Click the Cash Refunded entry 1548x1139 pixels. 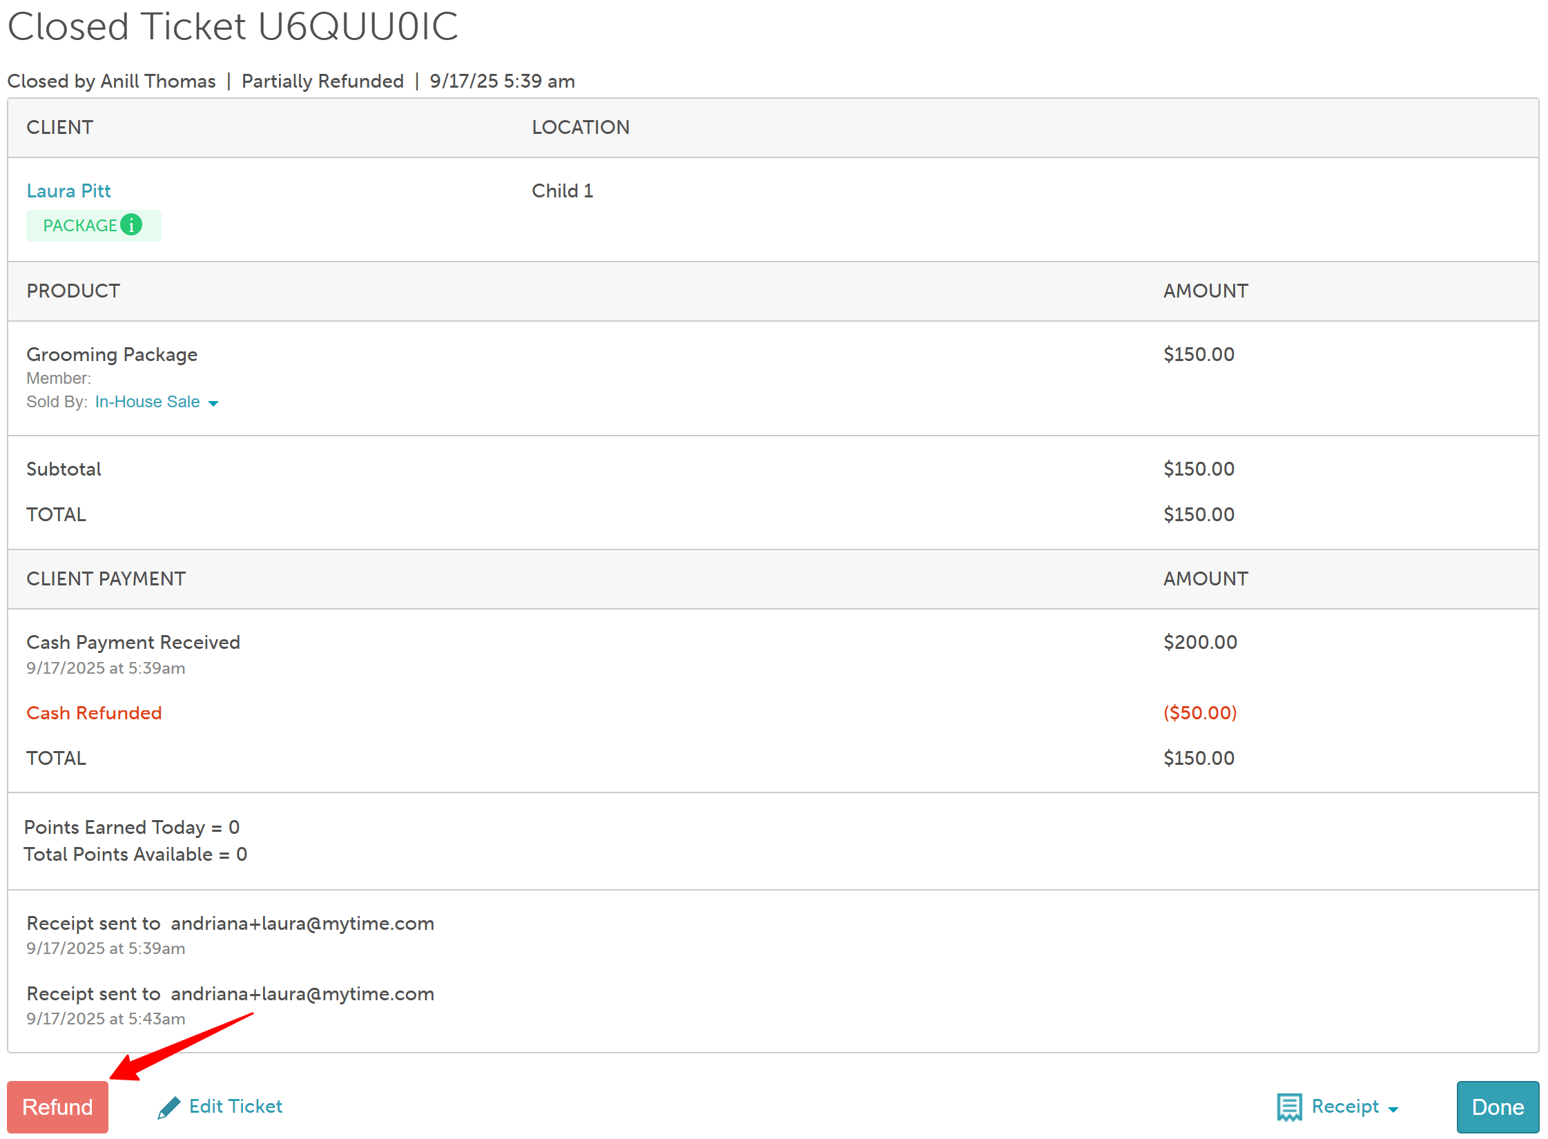[94, 713]
